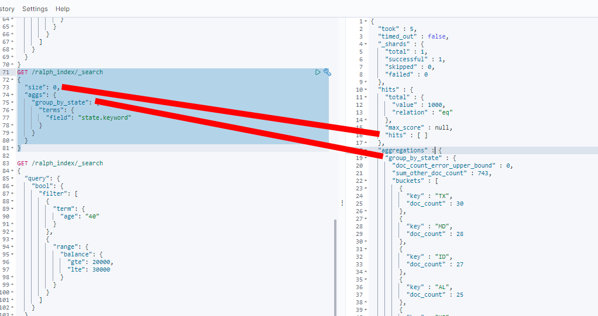Send the request with the play icon
598x316 pixels.
click(x=318, y=72)
